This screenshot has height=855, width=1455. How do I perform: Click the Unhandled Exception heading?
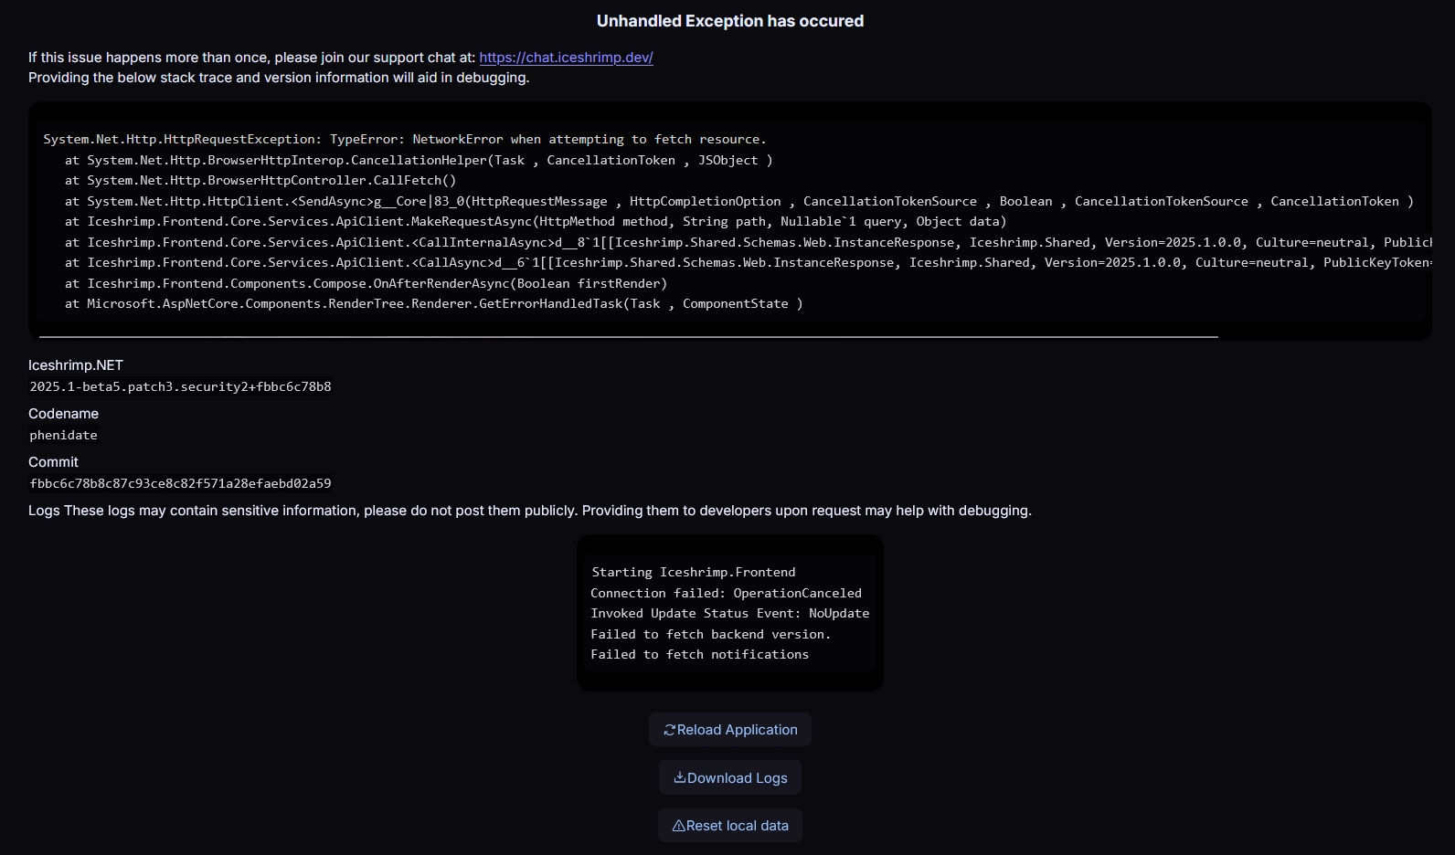click(x=729, y=21)
